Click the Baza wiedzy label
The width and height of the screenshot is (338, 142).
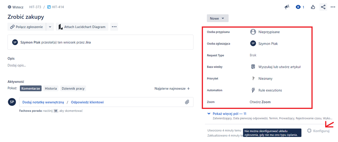(215, 67)
